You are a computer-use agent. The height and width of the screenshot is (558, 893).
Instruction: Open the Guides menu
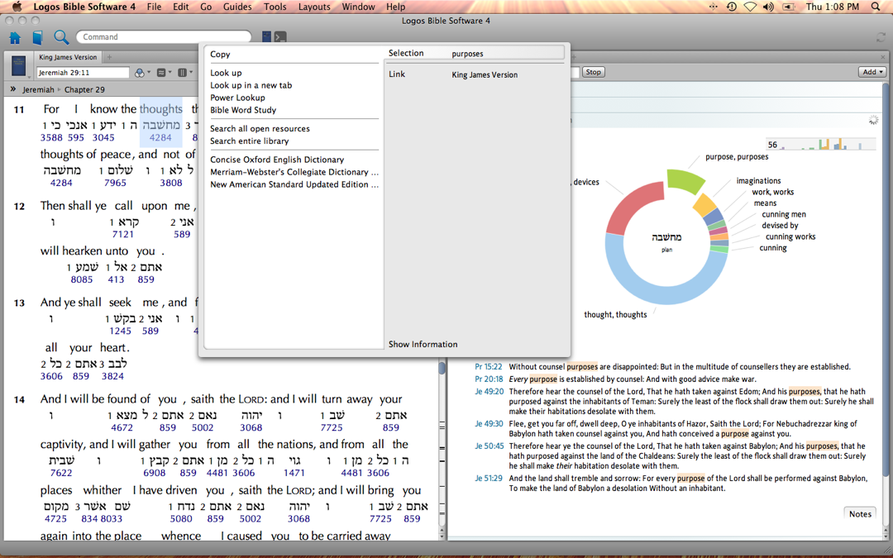(x=237, y=7)
